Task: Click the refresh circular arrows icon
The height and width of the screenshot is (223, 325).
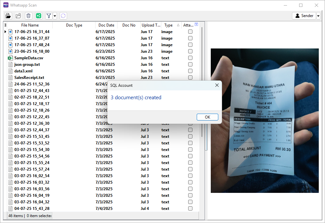Action: pos(63,16)
